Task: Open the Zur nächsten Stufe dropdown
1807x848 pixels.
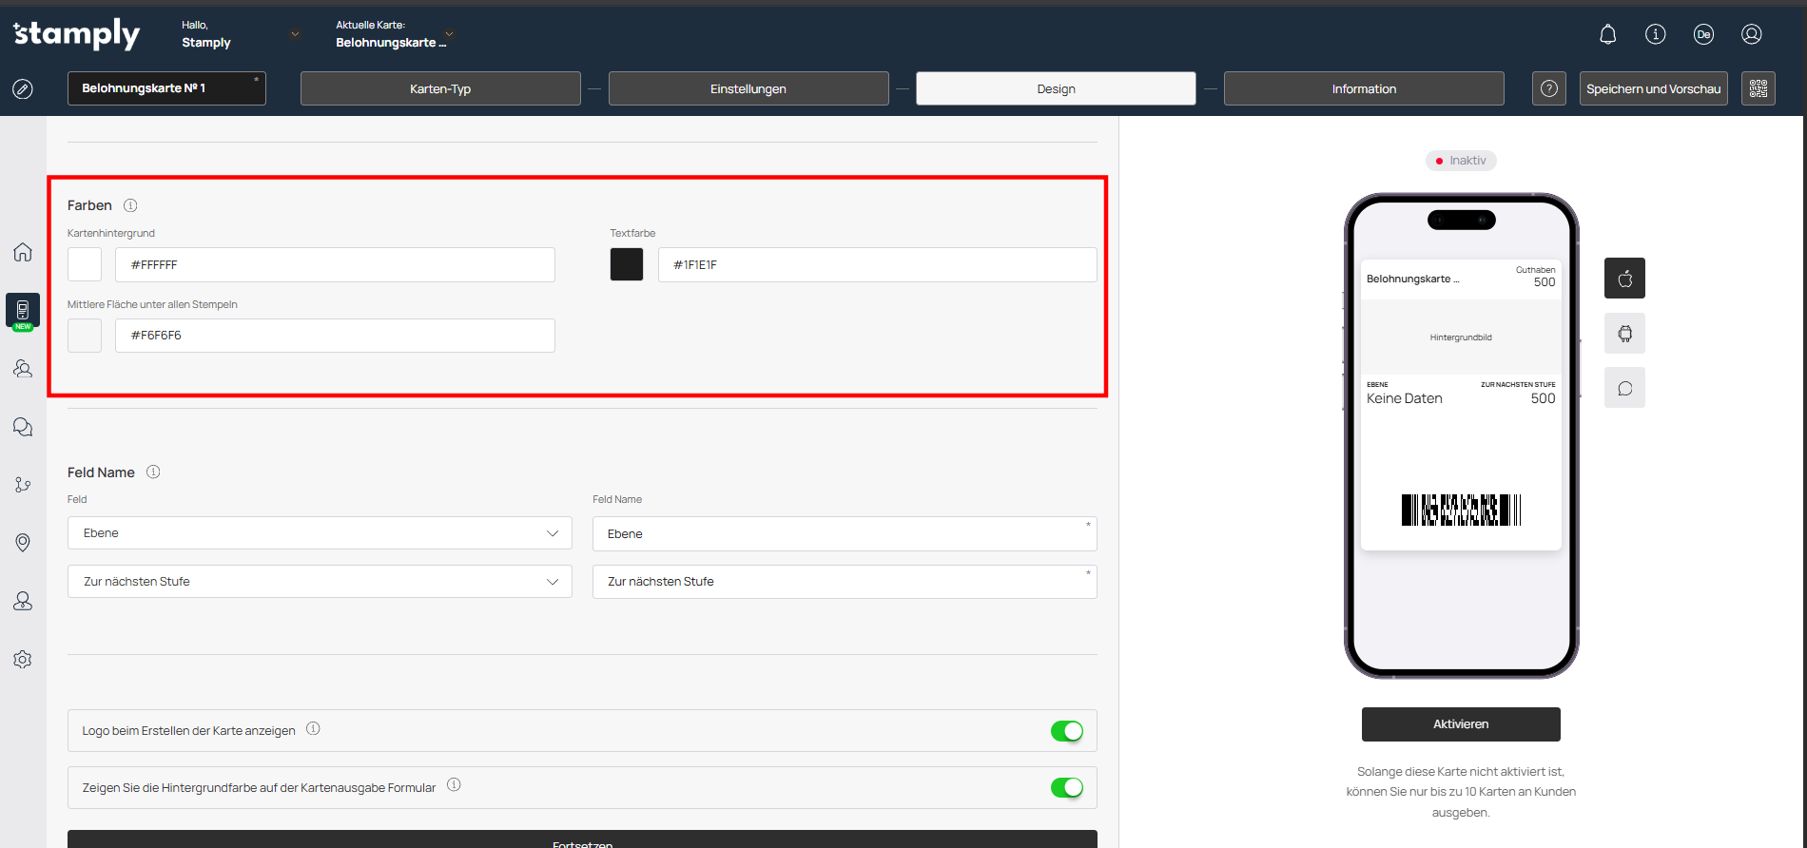Action: tap(320, 582)
